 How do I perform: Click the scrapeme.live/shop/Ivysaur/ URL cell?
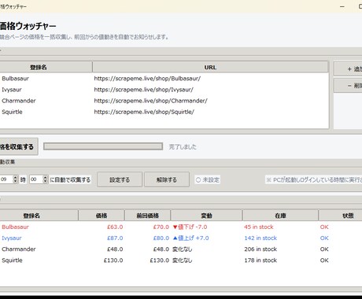tap(144, 90)
